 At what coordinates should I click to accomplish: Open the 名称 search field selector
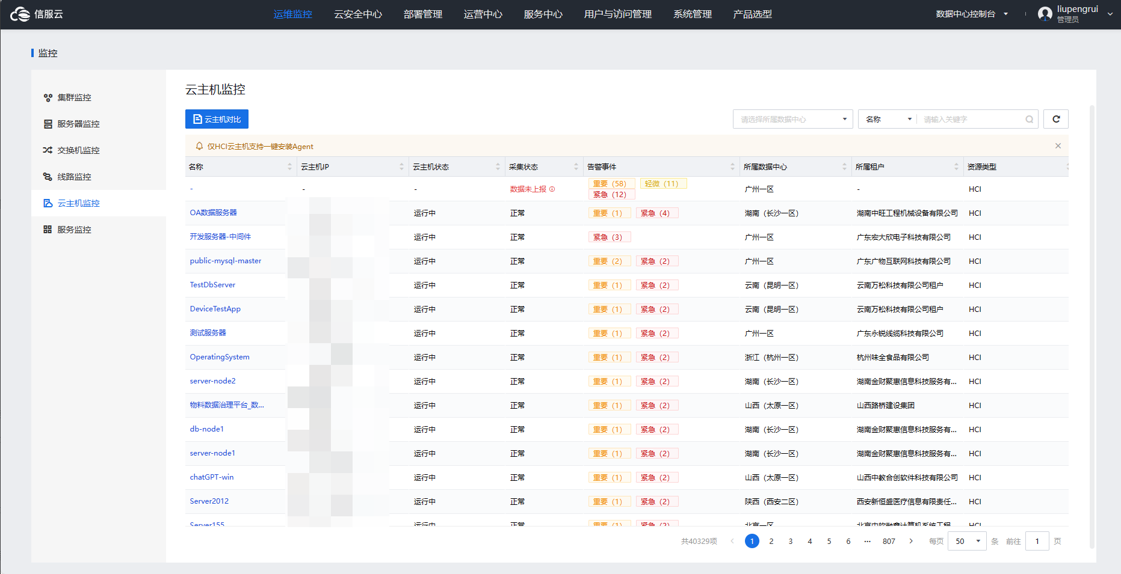click(x=888, y=119)
